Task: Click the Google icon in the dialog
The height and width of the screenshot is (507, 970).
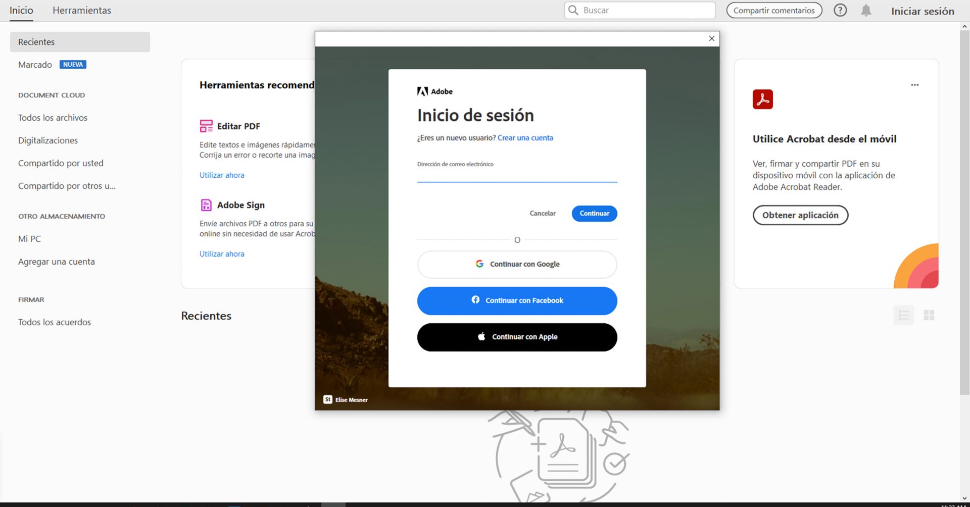Action: pos(479,264)
